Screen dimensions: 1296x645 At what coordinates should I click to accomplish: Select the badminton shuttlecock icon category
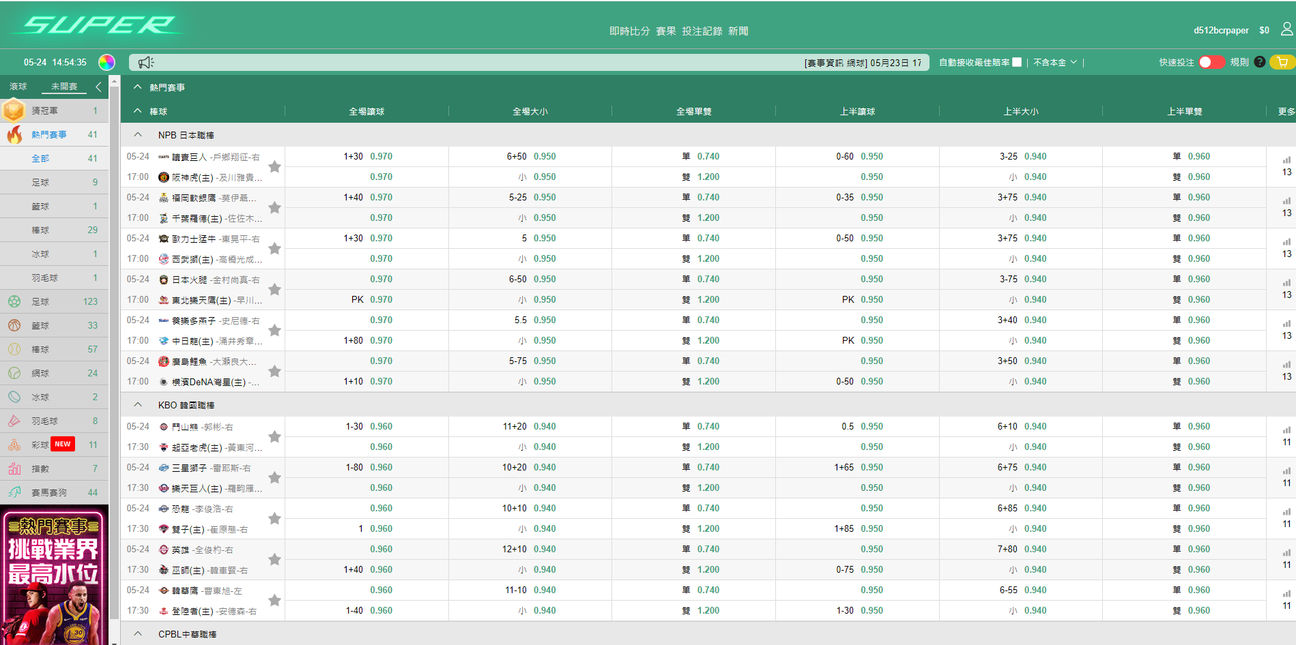click(x=14, y=421)
